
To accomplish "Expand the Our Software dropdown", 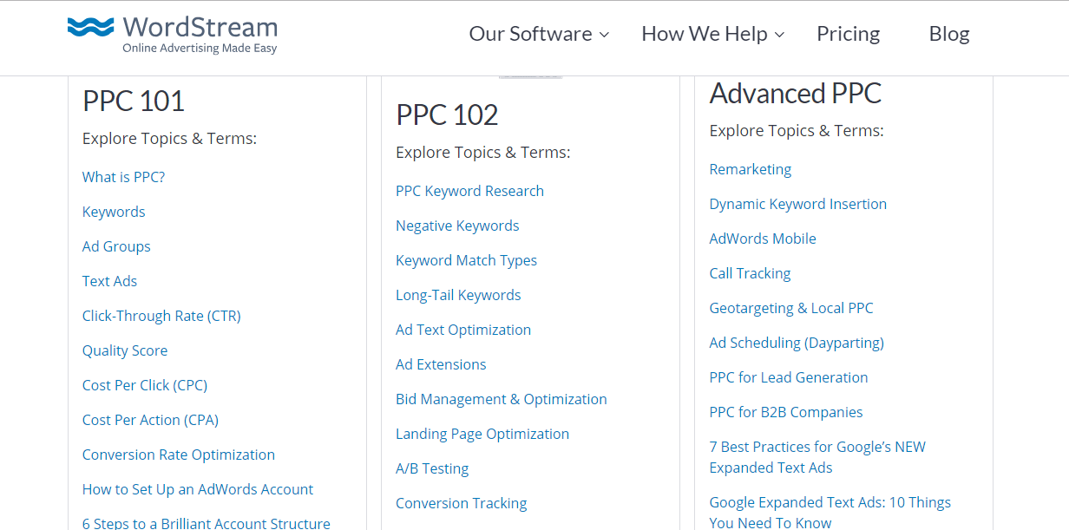I will (531, 34).
